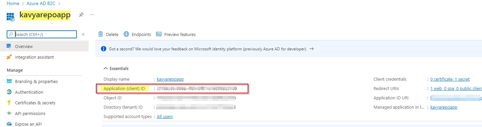Click the Manage section heading
The image size is (482, 127).
coord(15,70)
